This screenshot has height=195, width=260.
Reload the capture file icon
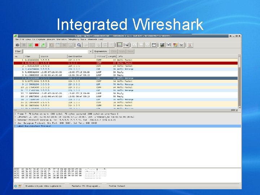pos(71,45)
